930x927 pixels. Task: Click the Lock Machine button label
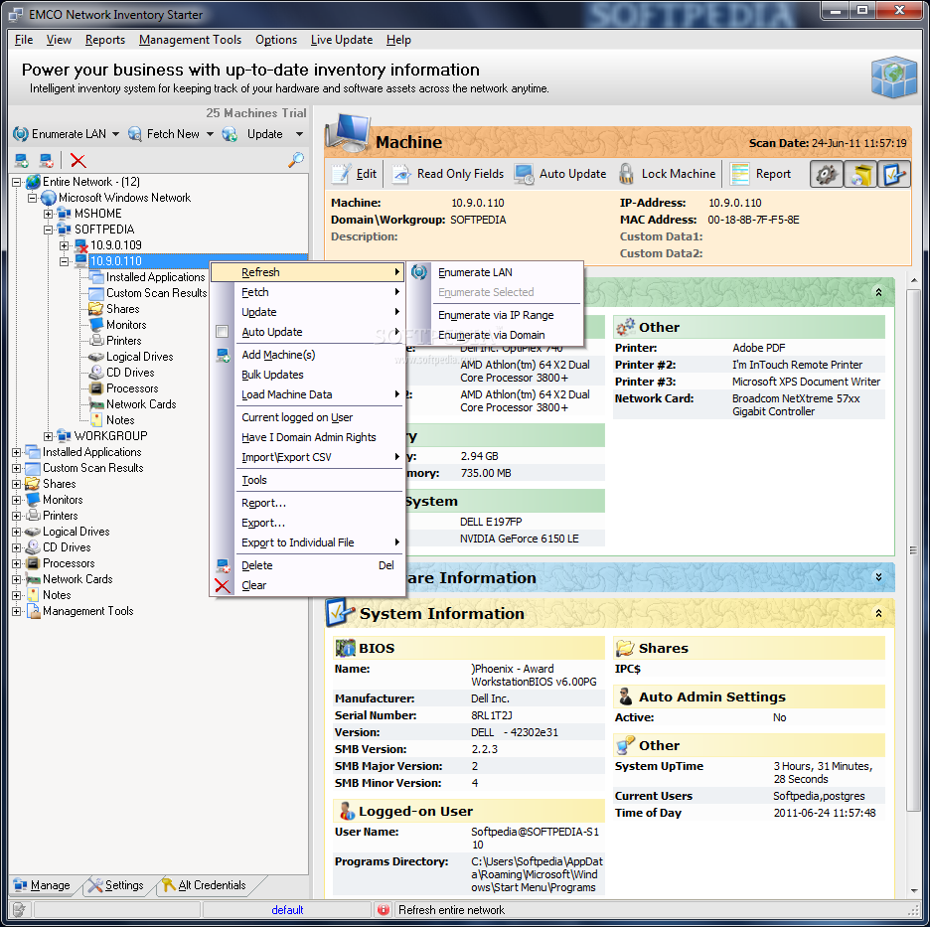pyautogui.click(x=679, y=174)
